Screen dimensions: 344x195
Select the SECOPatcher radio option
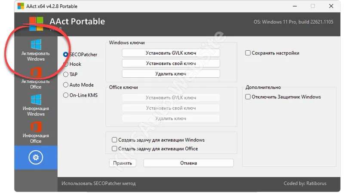(x=66, y=55)
